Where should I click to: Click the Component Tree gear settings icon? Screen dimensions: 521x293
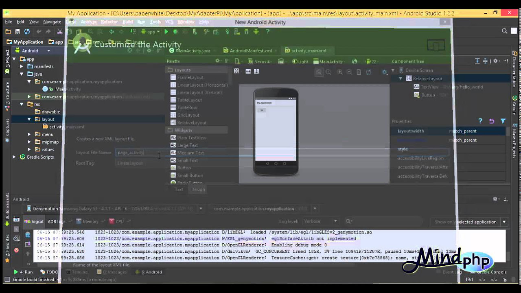(x=496, y=61)
